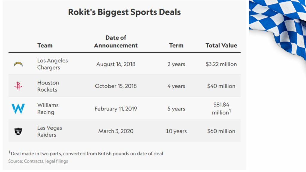Click the Source: Contracts, legal filings text
The width and height of the screenshot is (306, 172).
(x=38, y=161)
